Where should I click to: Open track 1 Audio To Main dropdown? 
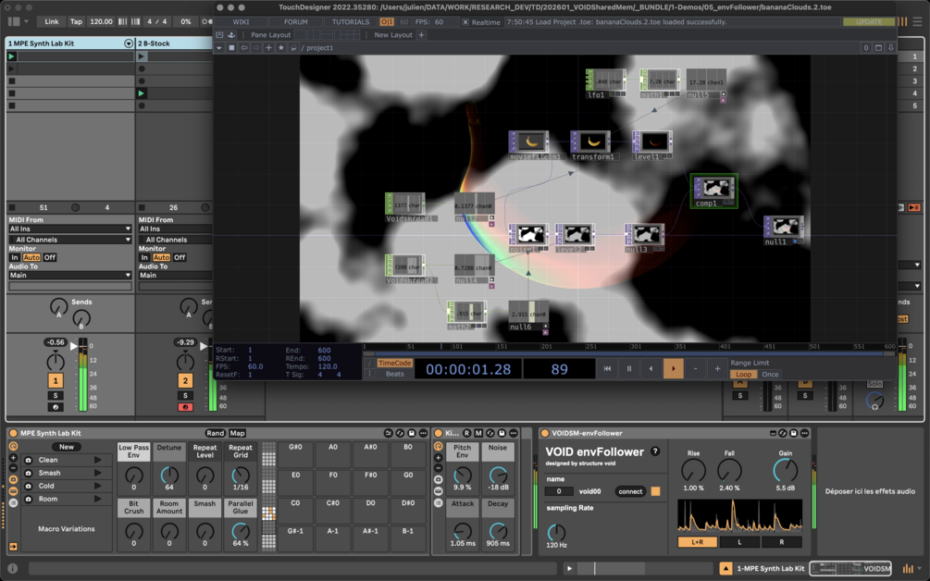pos(70,275)
